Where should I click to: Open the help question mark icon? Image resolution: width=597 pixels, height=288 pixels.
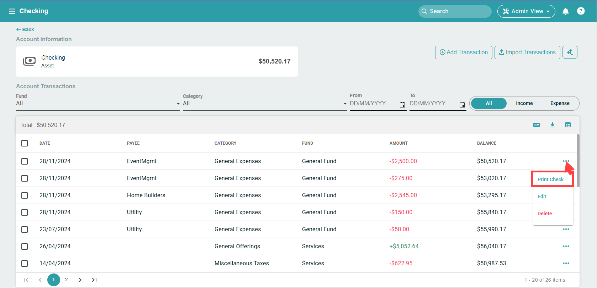(x=581, y=11)
